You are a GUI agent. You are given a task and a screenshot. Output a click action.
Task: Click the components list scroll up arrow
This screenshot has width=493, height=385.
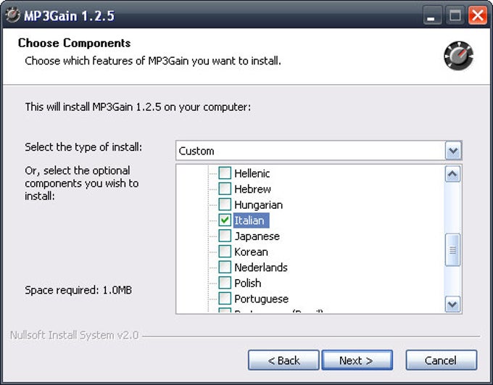[x=452, y=174]
